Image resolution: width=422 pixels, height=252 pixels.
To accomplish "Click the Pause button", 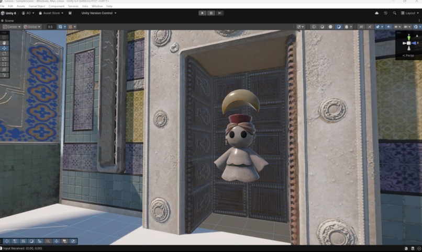I will point(211,13).
